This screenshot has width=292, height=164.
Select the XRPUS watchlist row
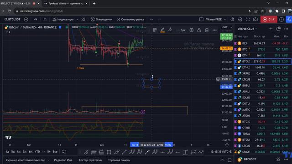coord(263,73)
